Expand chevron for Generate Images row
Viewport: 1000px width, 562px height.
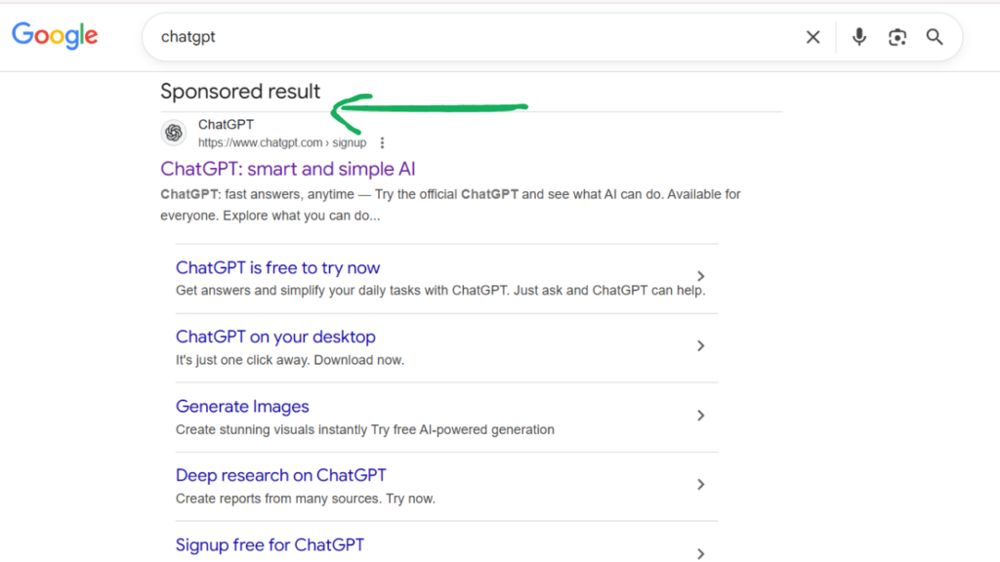coord(700,416)
